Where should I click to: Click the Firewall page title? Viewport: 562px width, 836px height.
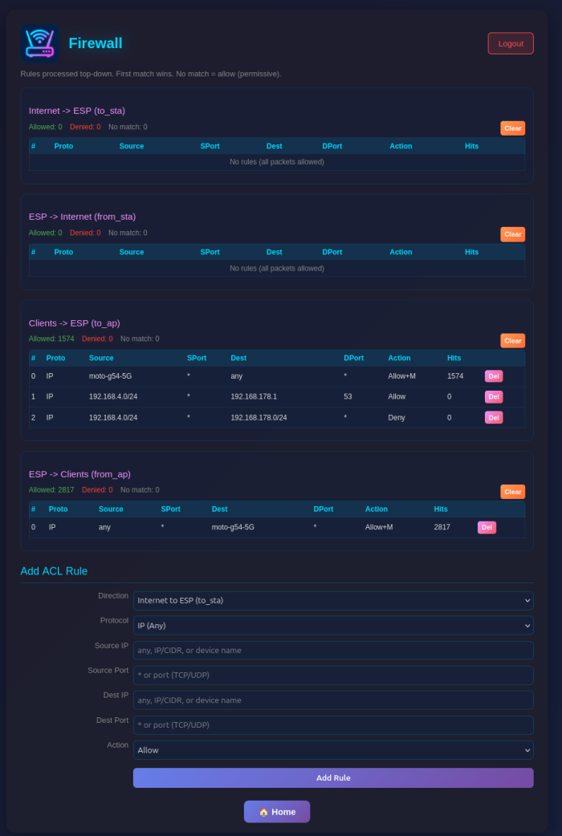(x=96, y=43)
